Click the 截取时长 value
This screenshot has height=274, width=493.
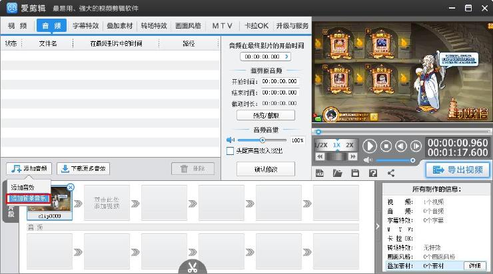click(280, 103)
